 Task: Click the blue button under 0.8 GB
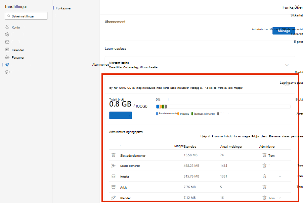[120, 115]
